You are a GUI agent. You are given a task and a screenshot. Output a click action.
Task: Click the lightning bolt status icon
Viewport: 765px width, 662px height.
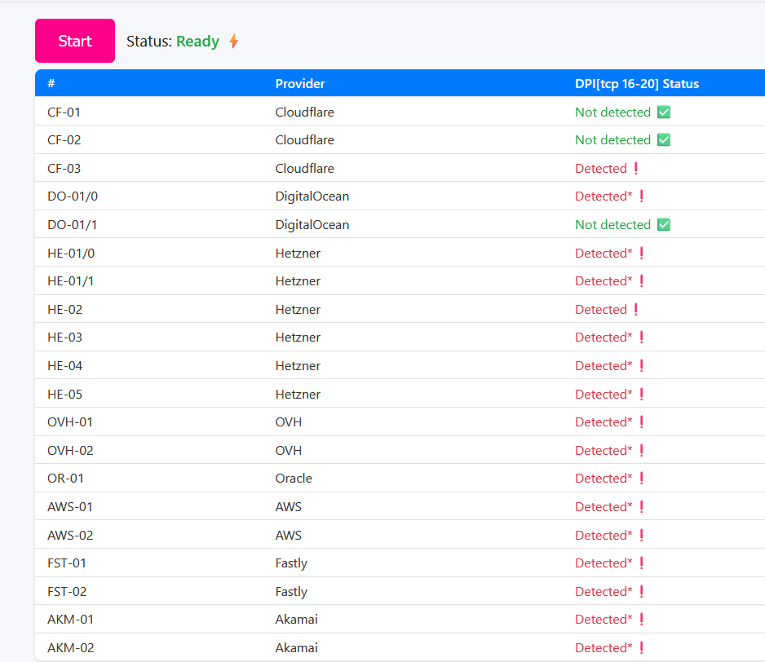click(233, 41)
